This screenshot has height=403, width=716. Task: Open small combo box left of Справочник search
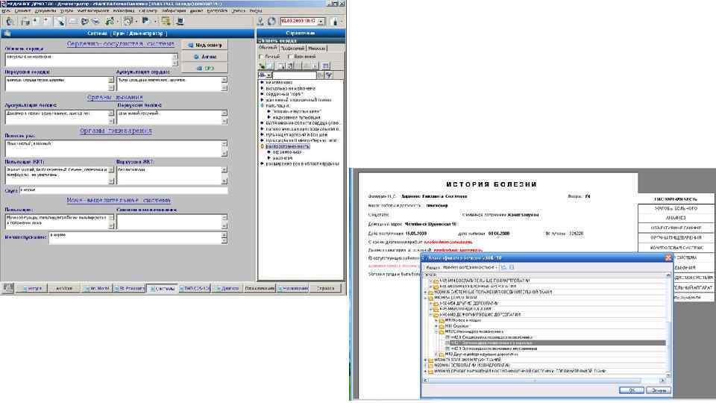coord(265,75)
